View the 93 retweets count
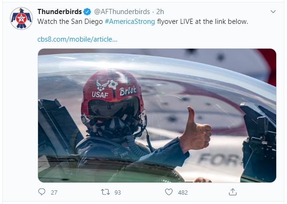Screen dimensions: 287x204 tap(118, 192)
